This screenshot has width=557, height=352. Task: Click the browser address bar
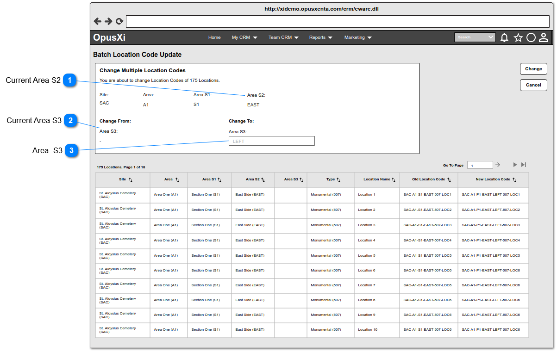[x=338, y=21]
